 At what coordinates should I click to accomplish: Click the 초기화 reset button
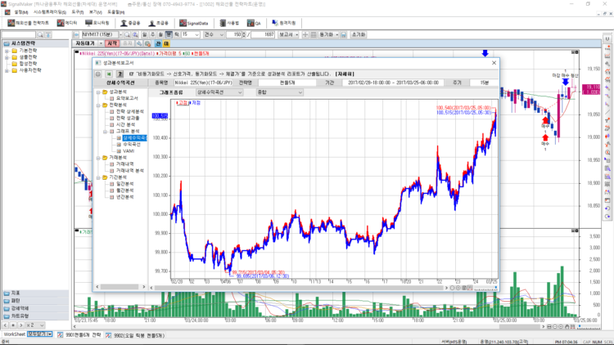point(358,34)
